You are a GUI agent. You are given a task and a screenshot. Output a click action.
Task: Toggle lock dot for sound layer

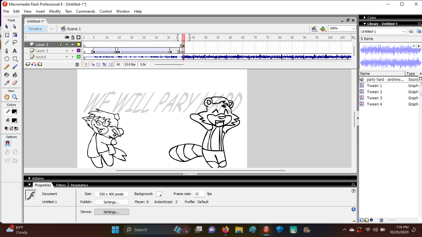click(x=73, y=57)
